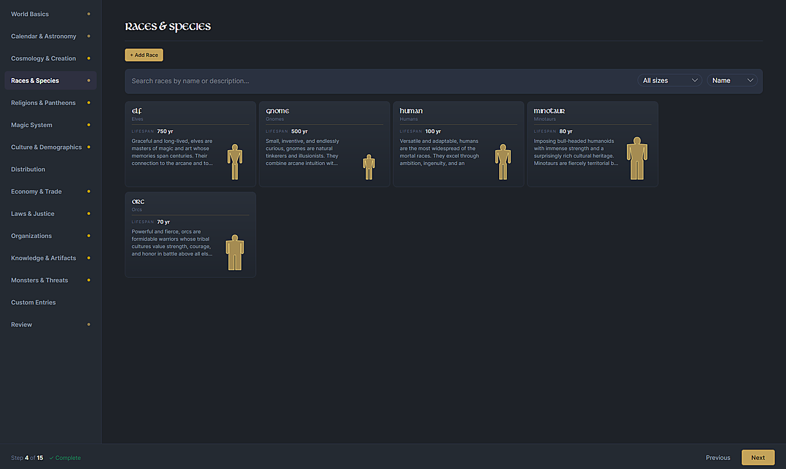Image resolution: width=786 pixels, height=469 pixels.
Task: Go to Laws & Justice section
Action: click(50, 214)
